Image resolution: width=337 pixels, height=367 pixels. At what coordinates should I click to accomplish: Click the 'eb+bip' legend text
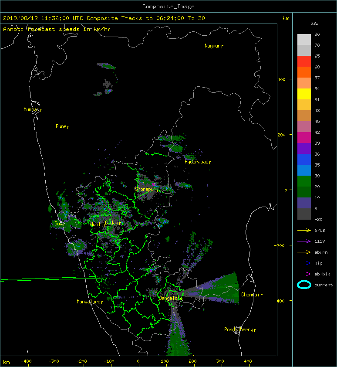tap(322, 274)
